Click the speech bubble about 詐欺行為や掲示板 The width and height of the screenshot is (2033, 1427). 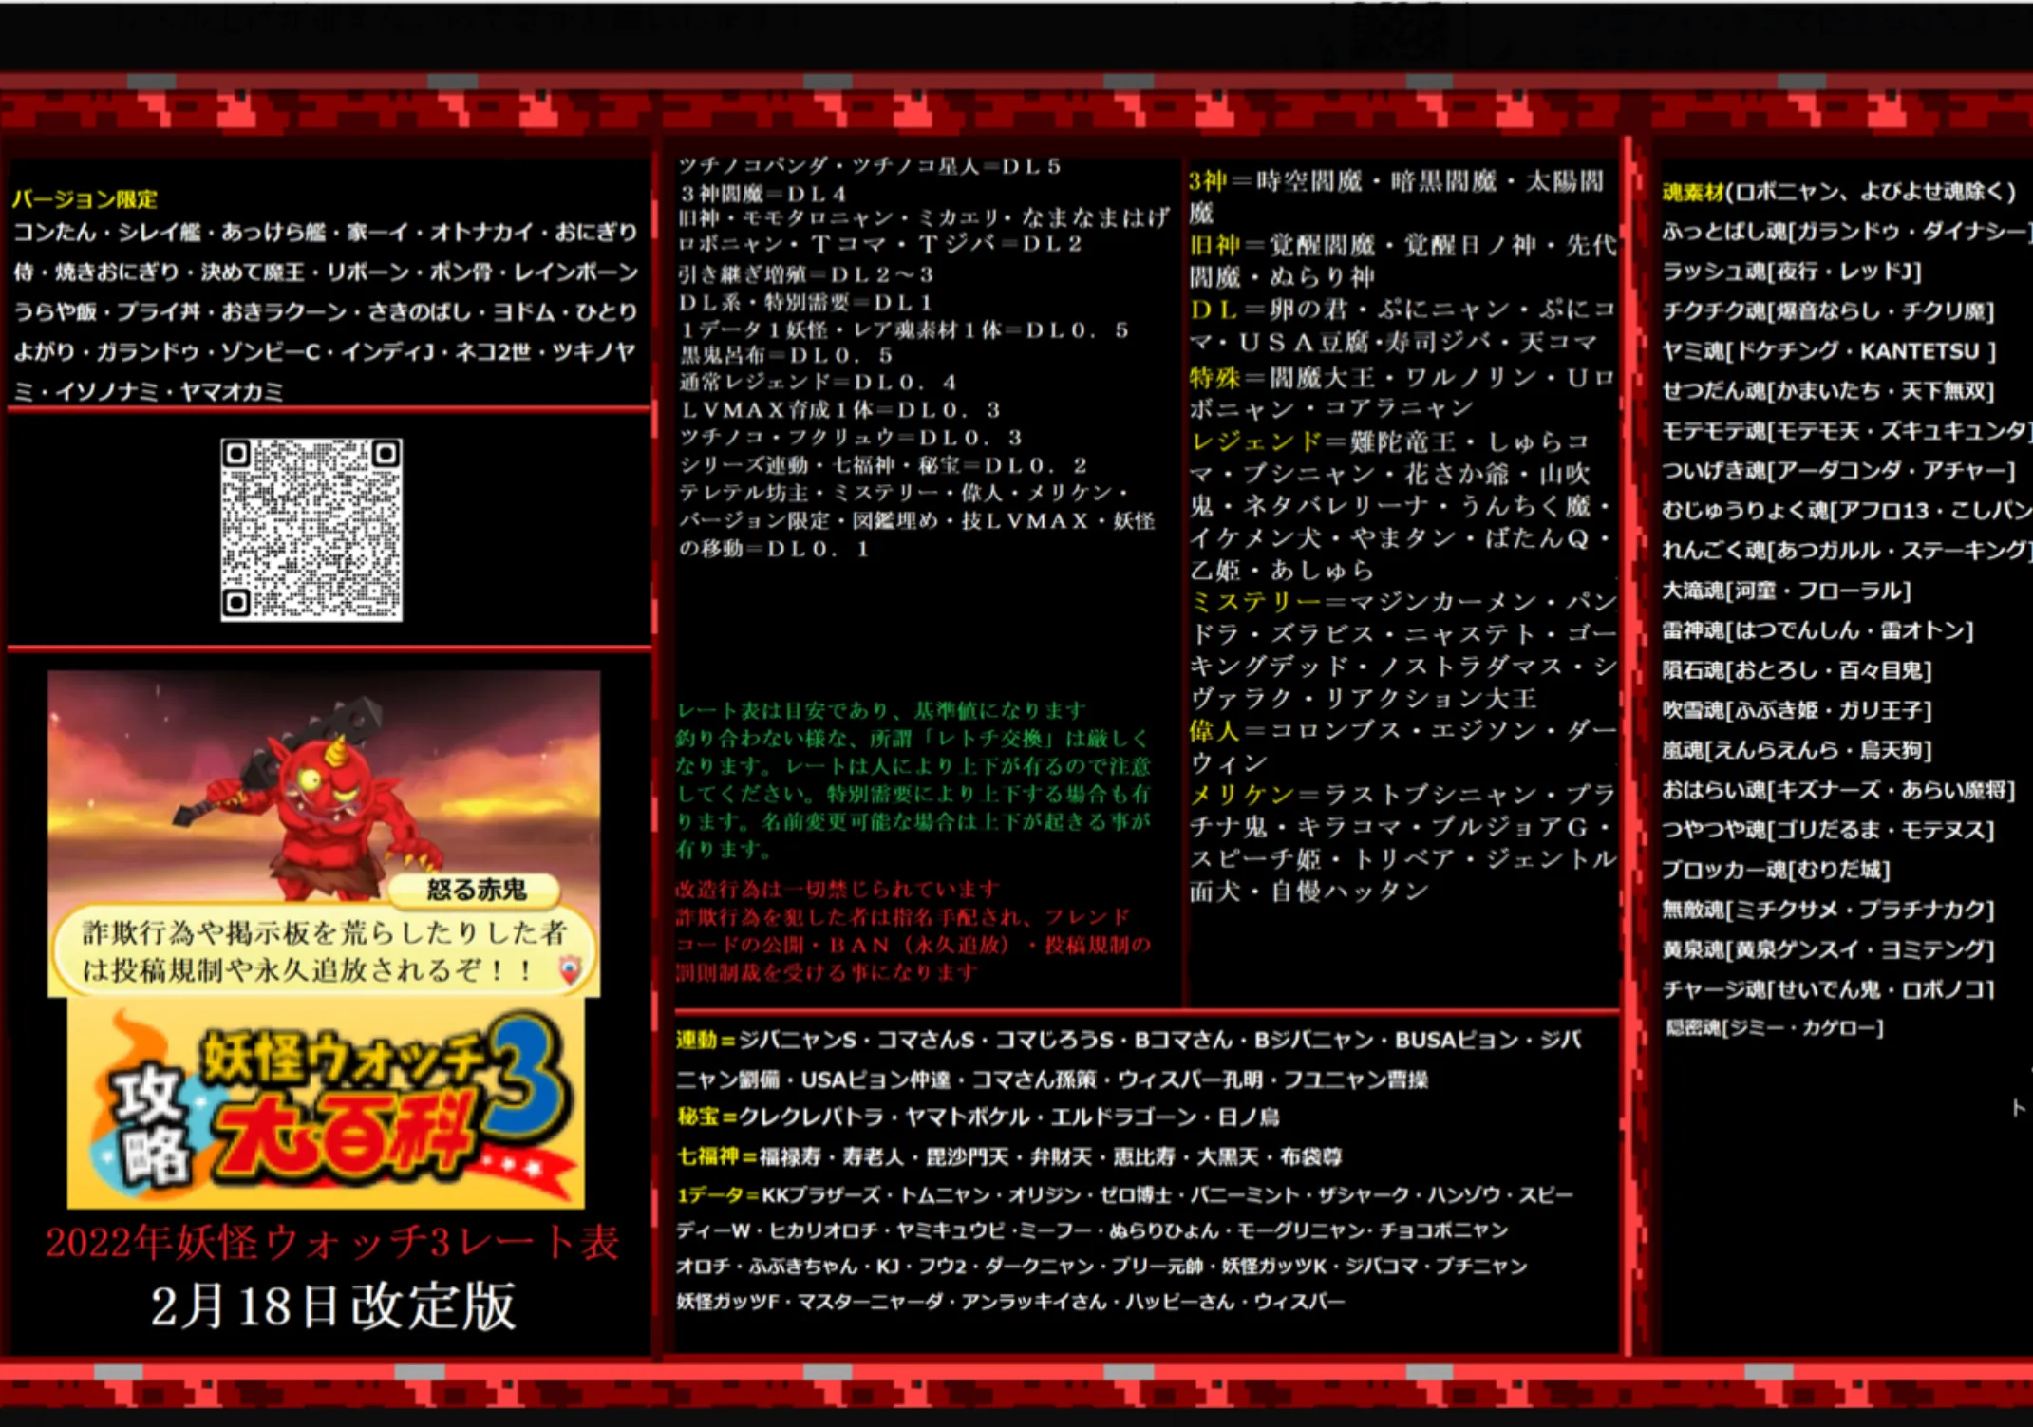(324, 950)
